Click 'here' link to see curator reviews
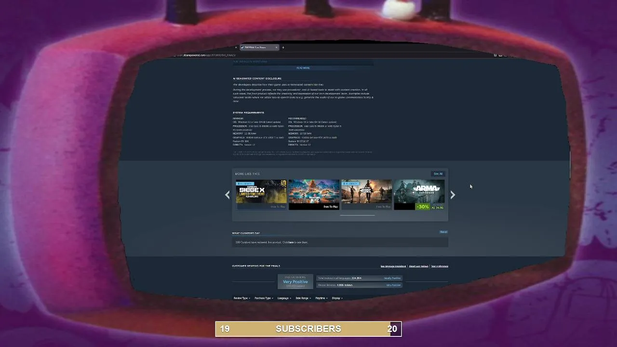617x347 pixels. [x=291, y=242]
